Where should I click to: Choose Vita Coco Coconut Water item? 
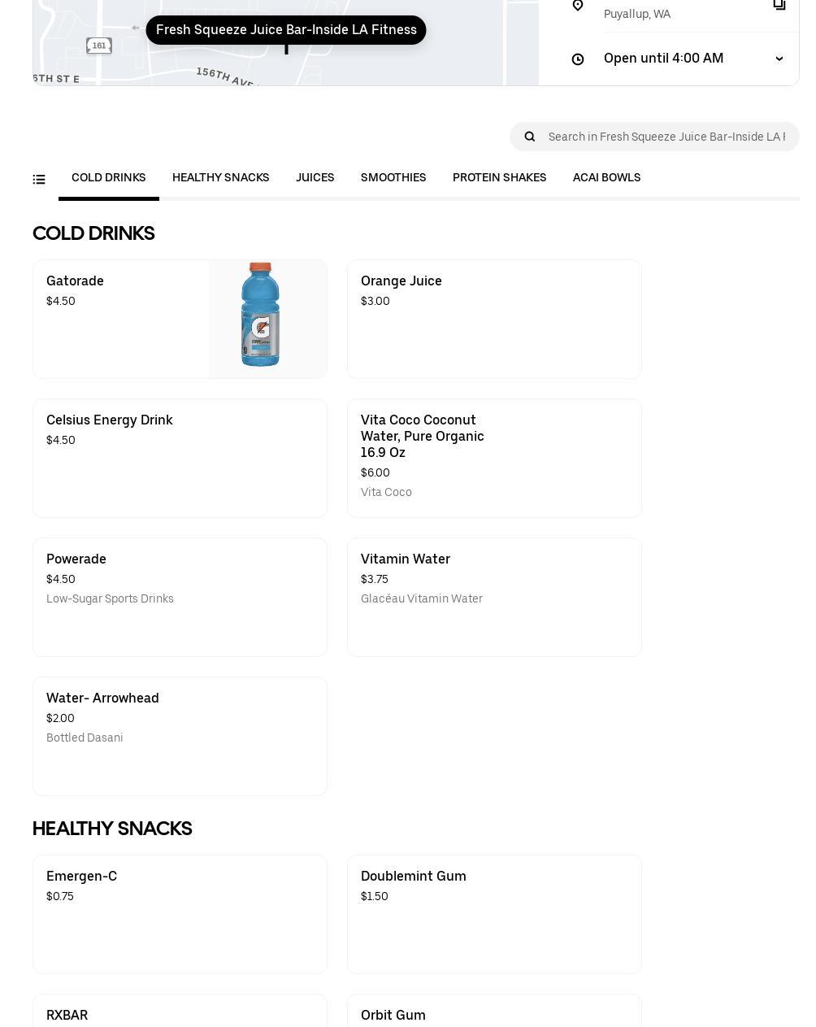(494, 458)
